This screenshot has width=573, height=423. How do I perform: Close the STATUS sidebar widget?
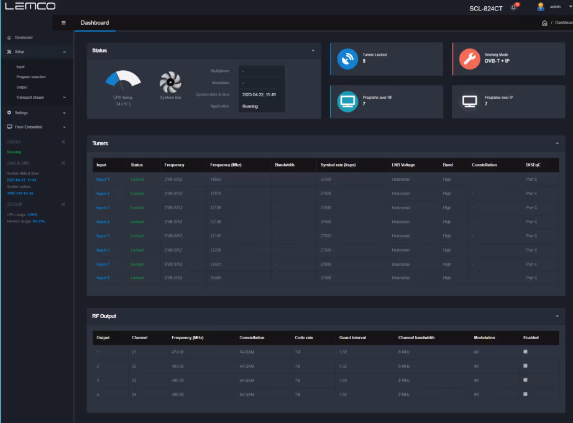click(x=63, y=142)
